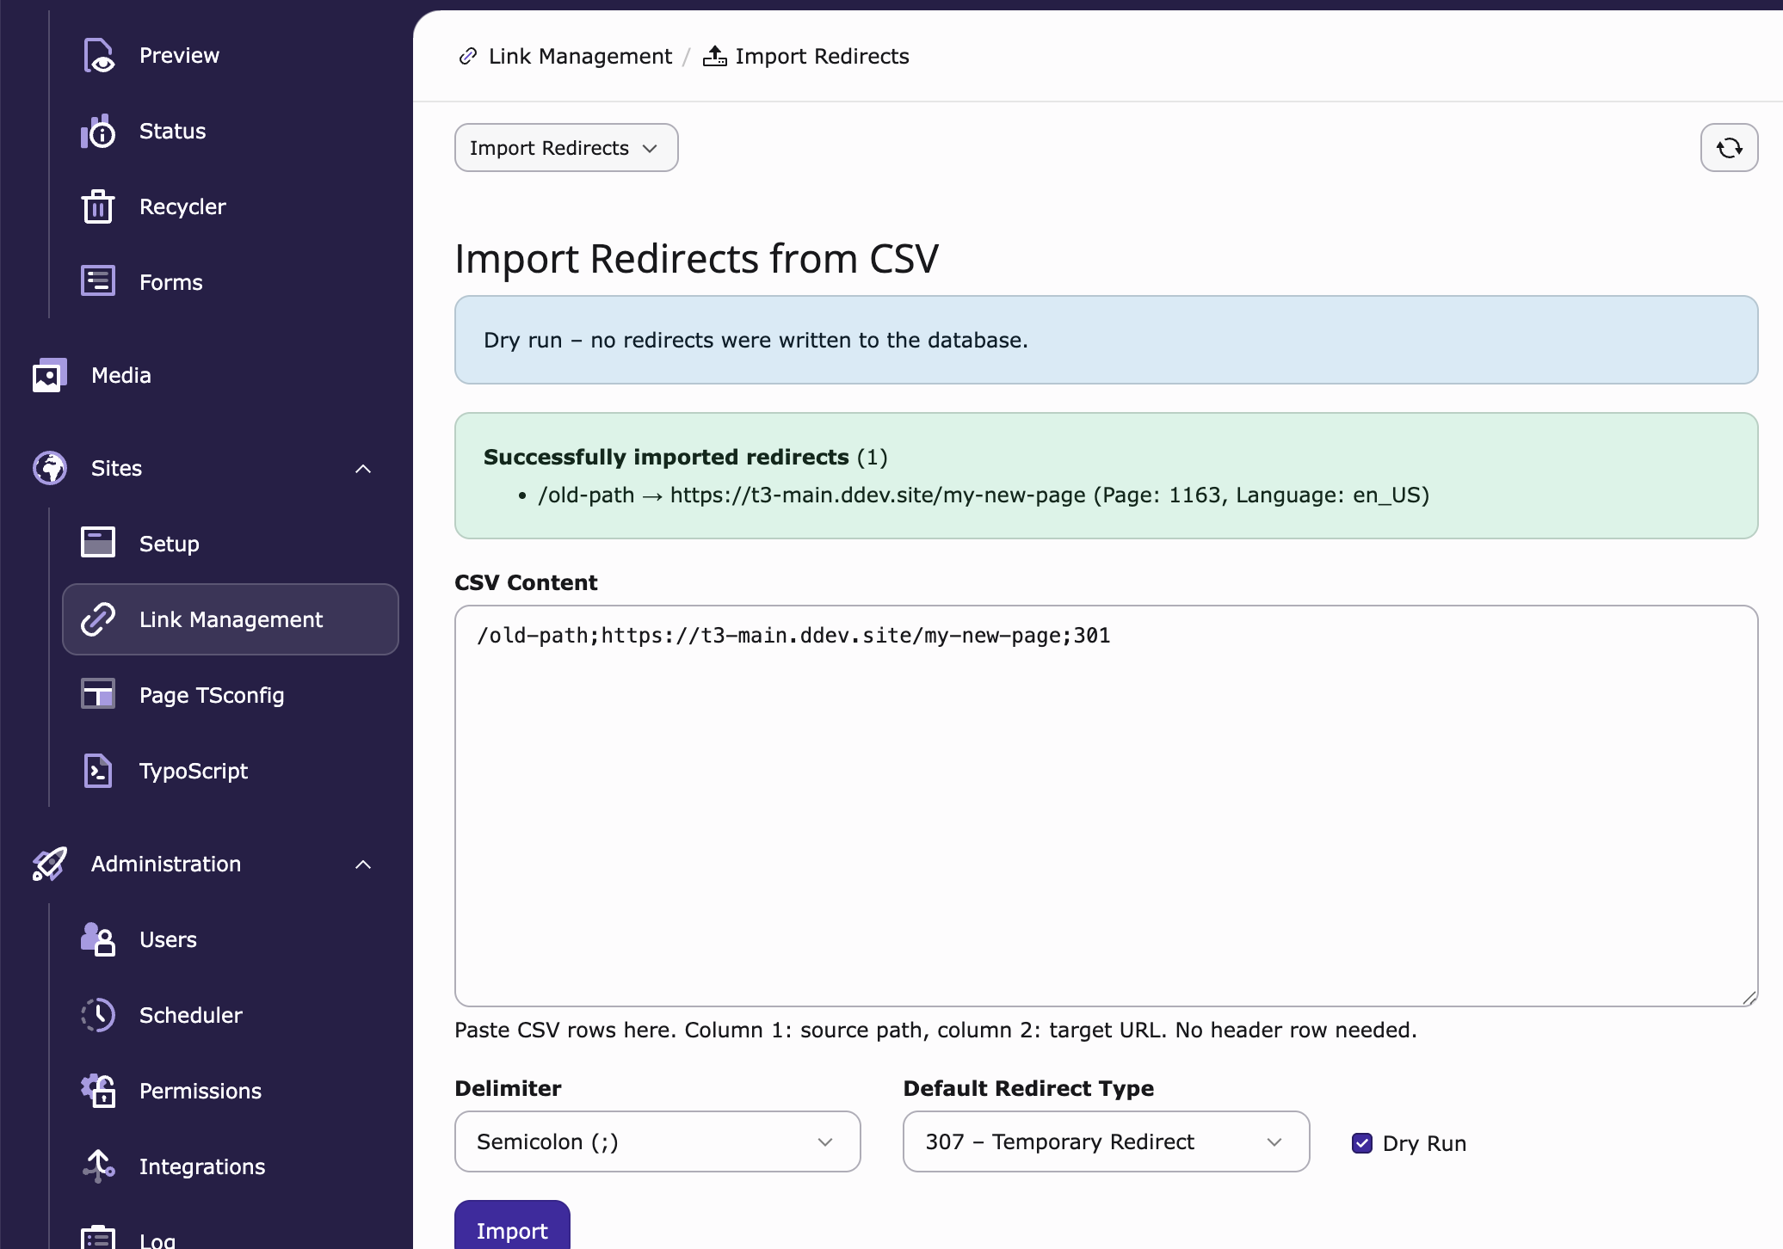The height and width of the screenshot is (1249, 1783).
Task: Click the dry run info message
Action: coord(1106,340)
